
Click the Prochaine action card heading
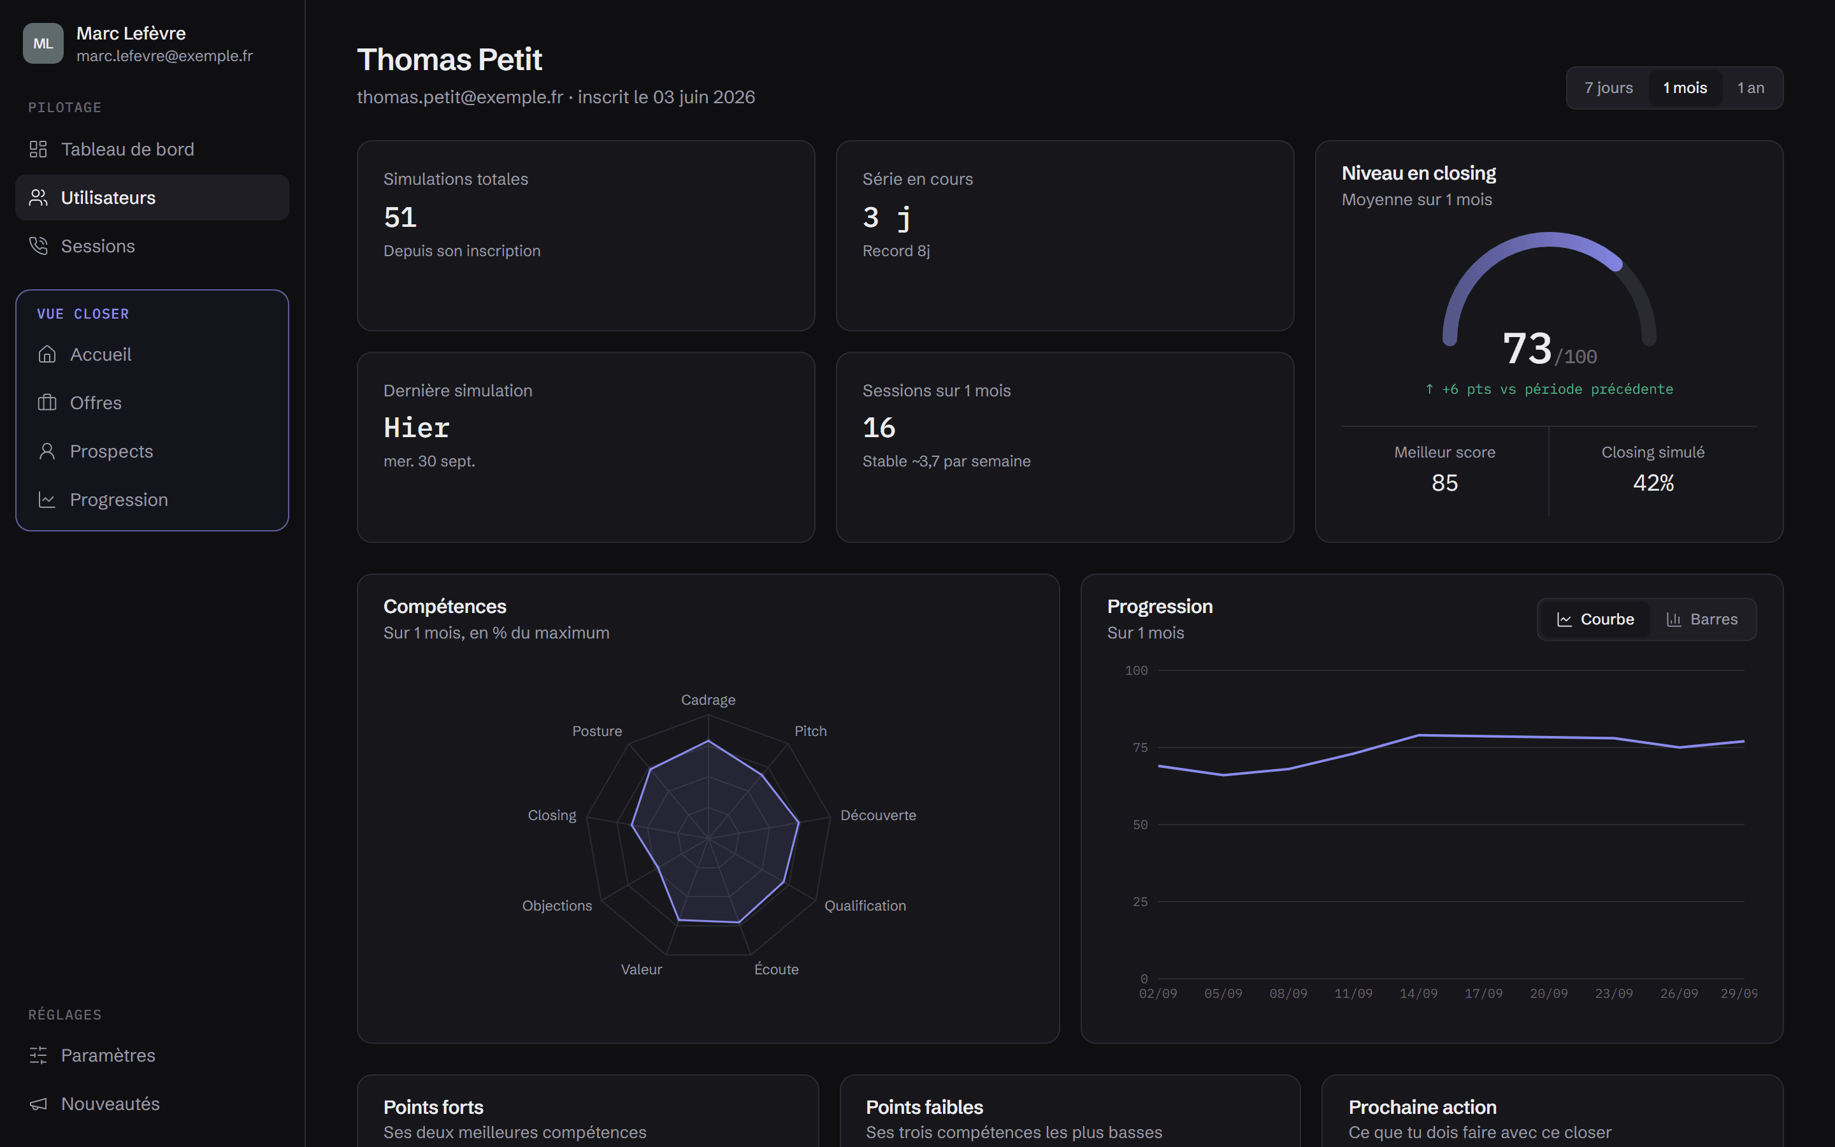[1423, 1107]
